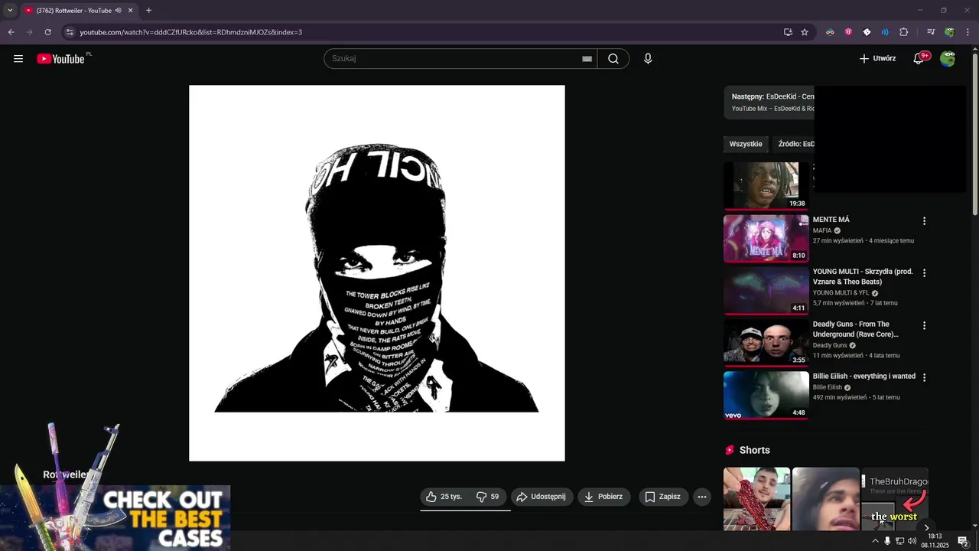The height and width of the screenshot is (551, 979).
Task: Click the Utwórz create button
Action: point(877,59)
